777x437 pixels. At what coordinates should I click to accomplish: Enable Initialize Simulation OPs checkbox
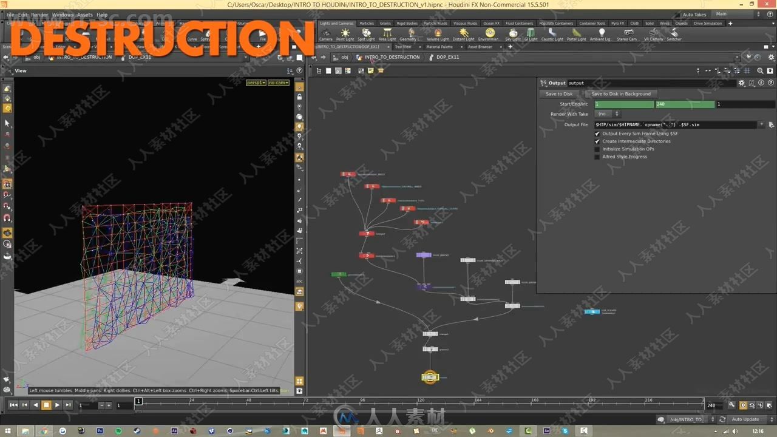pyautogui.click(x=597, y=149)
